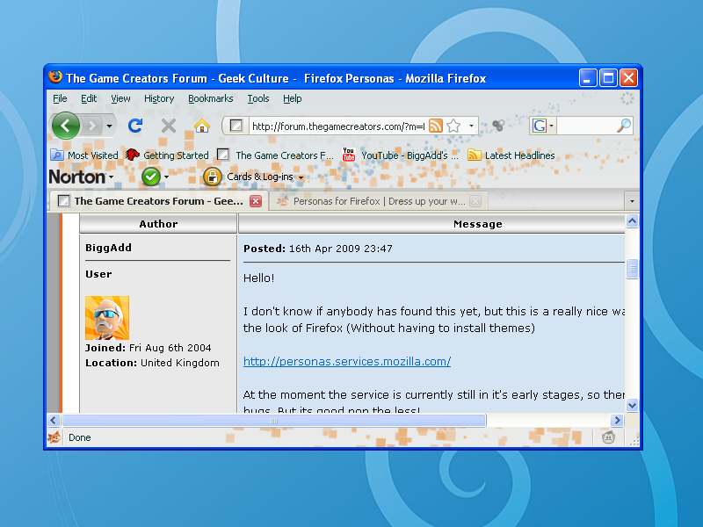Click the Forward navigation arrow

(x=93, y=126)
